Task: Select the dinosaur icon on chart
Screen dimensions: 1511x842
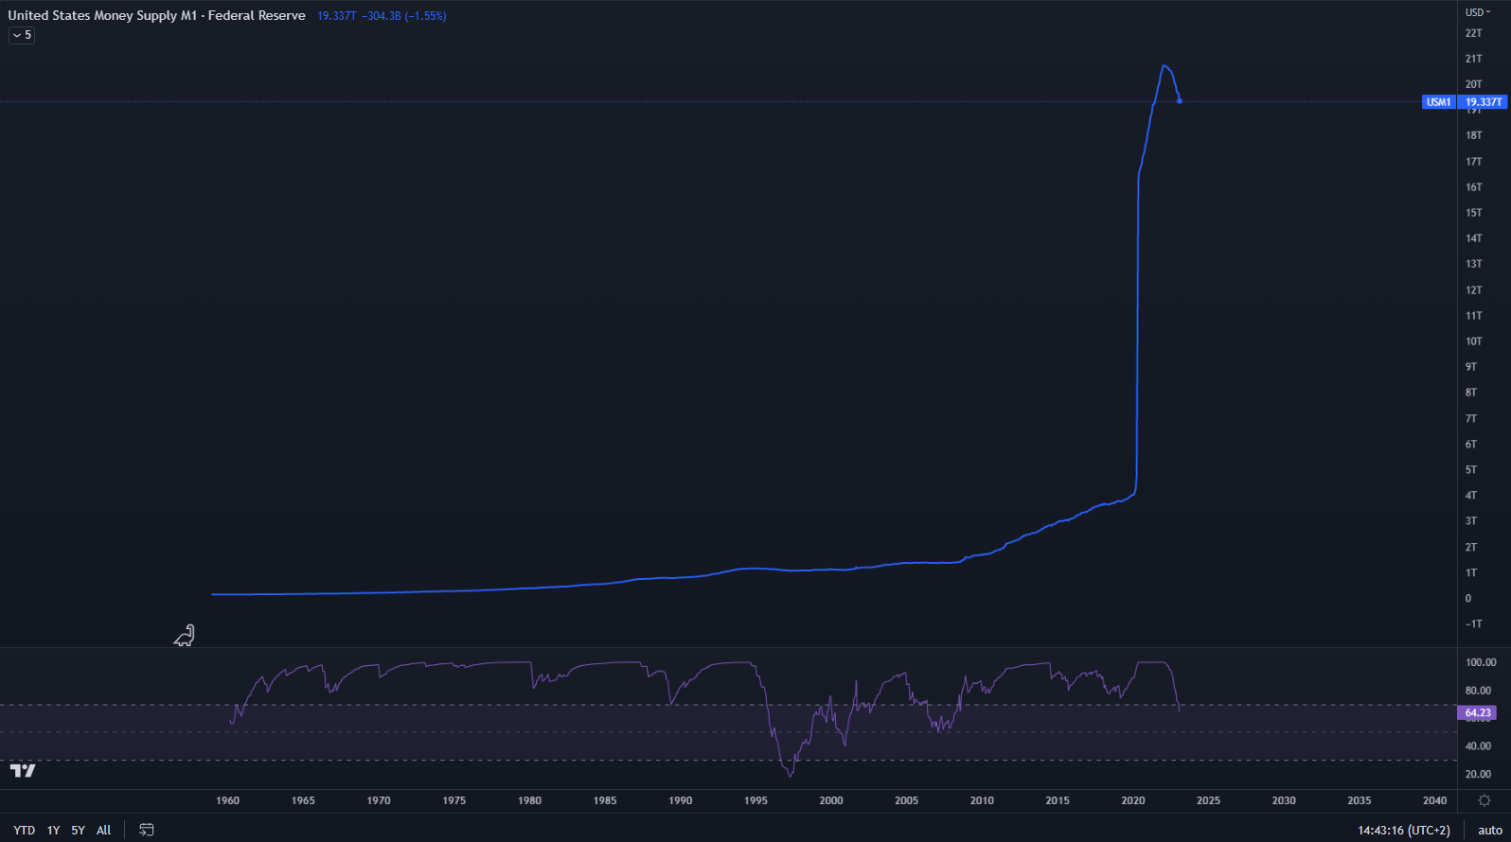Action: click(185, 636)
